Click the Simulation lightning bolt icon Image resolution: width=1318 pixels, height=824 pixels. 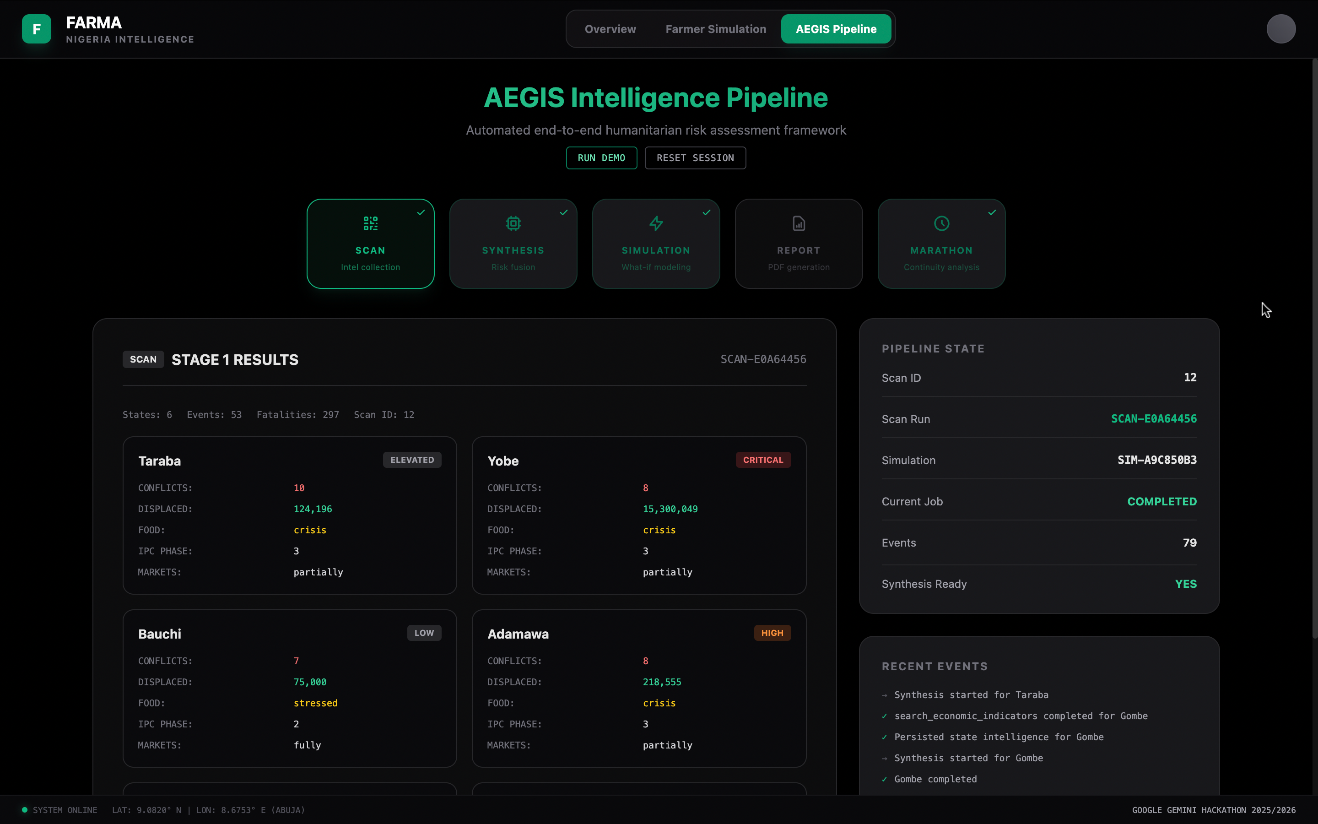pos(656,223)
